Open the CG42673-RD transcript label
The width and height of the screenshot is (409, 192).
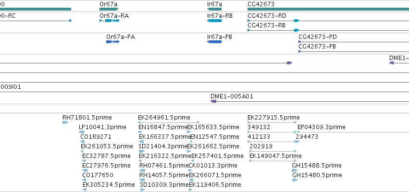(x=267, y=16)
